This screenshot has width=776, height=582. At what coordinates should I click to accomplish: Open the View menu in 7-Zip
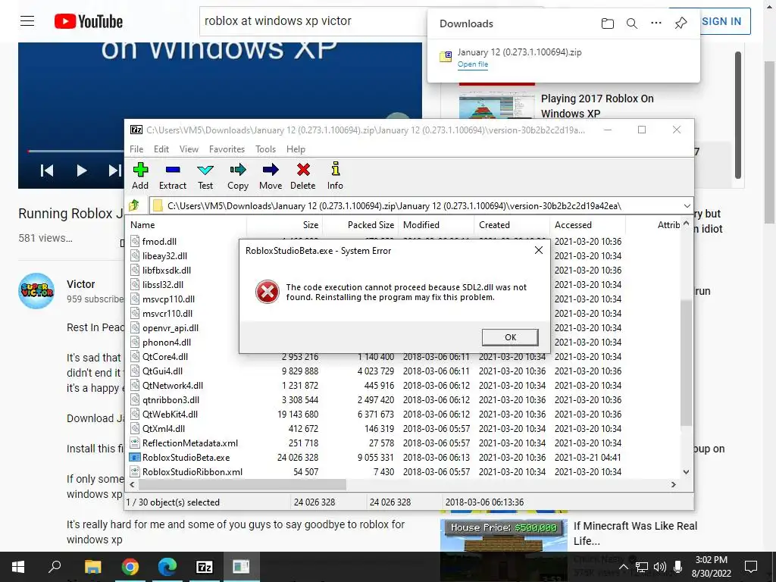point(189,149)
